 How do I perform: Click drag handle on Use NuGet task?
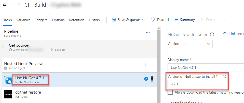152,80
